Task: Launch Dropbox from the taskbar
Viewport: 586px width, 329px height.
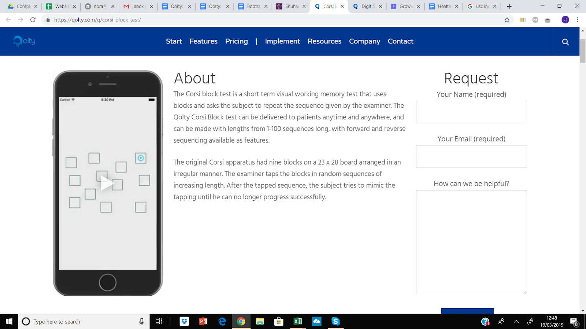Action: pyautogui.click(x=184, y=321)
